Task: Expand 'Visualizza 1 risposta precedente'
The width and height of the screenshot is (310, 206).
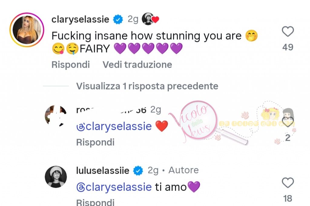Action: point(147,86)
